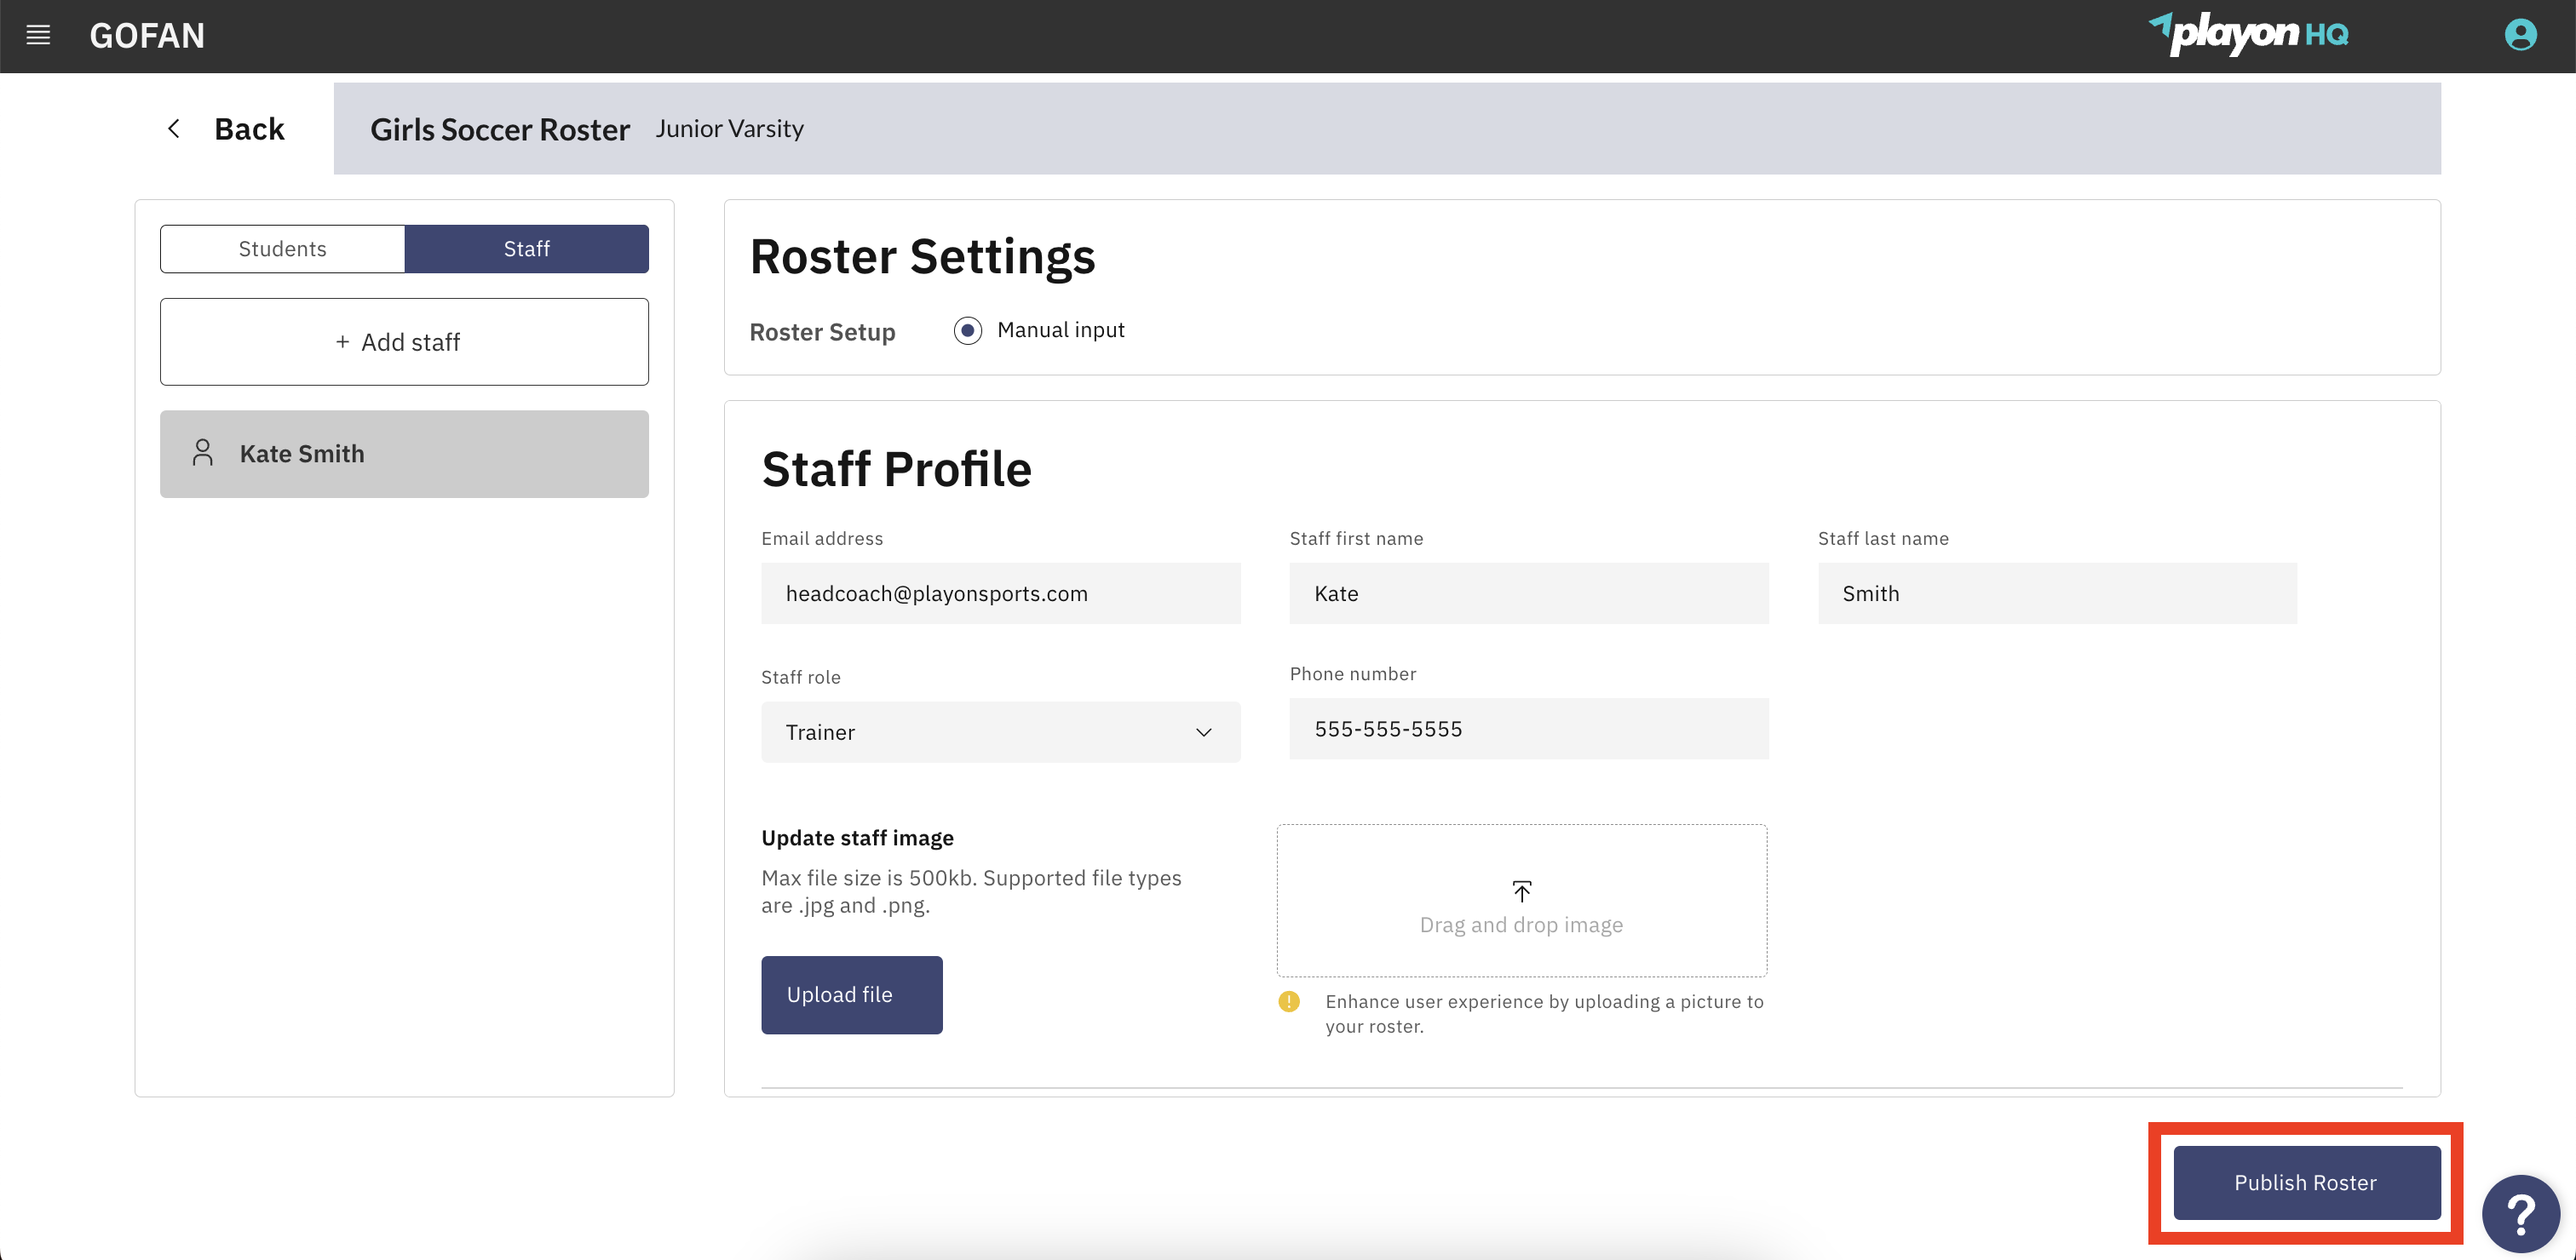Switch roster view to Students
This screenshot has width=2576, height=1260.
coord(282,249)
